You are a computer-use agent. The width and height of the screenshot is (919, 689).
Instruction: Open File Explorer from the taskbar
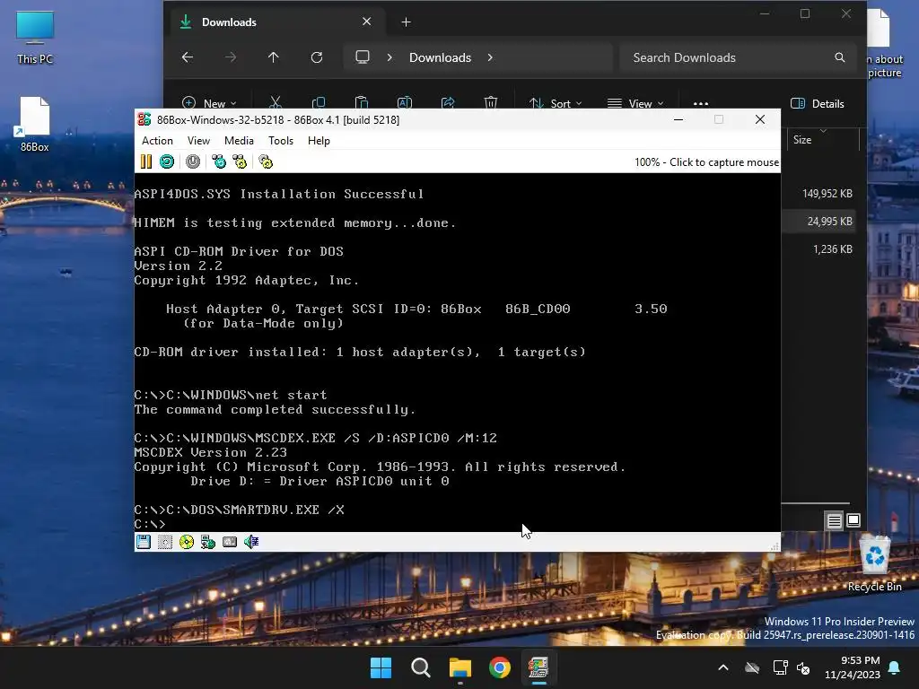[x=460, y=667]
